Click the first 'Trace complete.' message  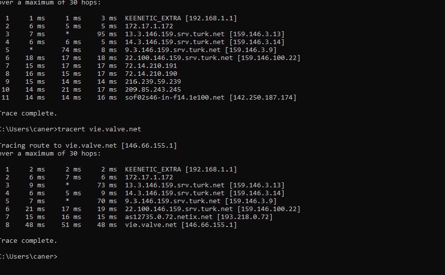click(28, 113)
